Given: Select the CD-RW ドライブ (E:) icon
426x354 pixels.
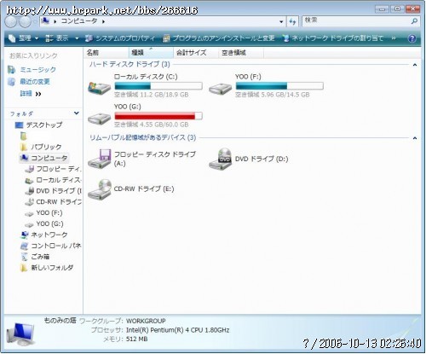Looking at the screenshot, I should 100,189.
